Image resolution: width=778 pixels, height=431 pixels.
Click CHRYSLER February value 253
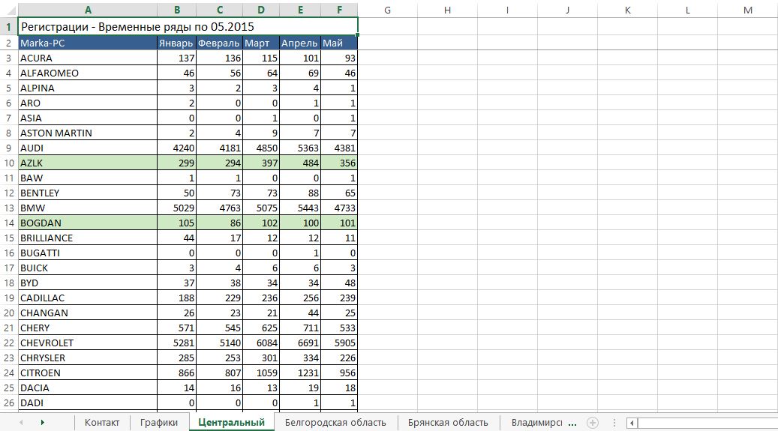click(219, 358)
